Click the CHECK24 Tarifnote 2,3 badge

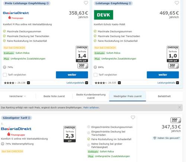pos(70,134)
